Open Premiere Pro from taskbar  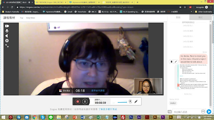tap(163, 117)
